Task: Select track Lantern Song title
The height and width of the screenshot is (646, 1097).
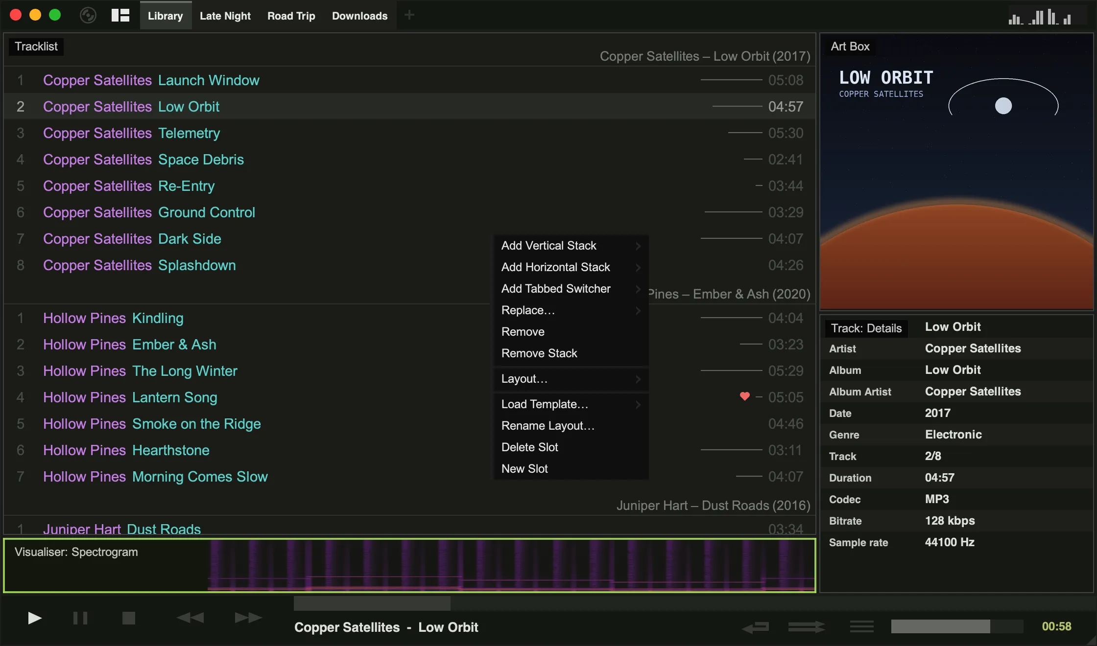Action: point(175,397)
